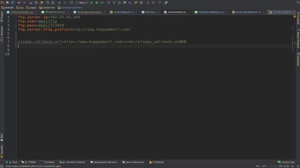Click the Open folder toolbar icon

tap(2, 3)
